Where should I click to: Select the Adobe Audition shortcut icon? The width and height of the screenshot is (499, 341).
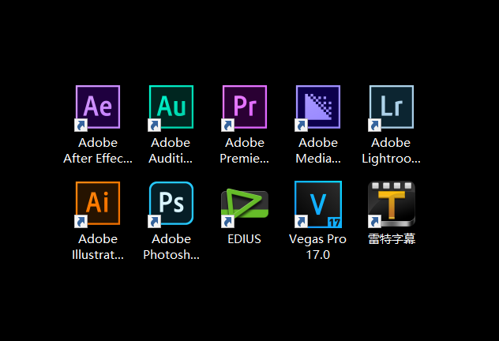171,107
